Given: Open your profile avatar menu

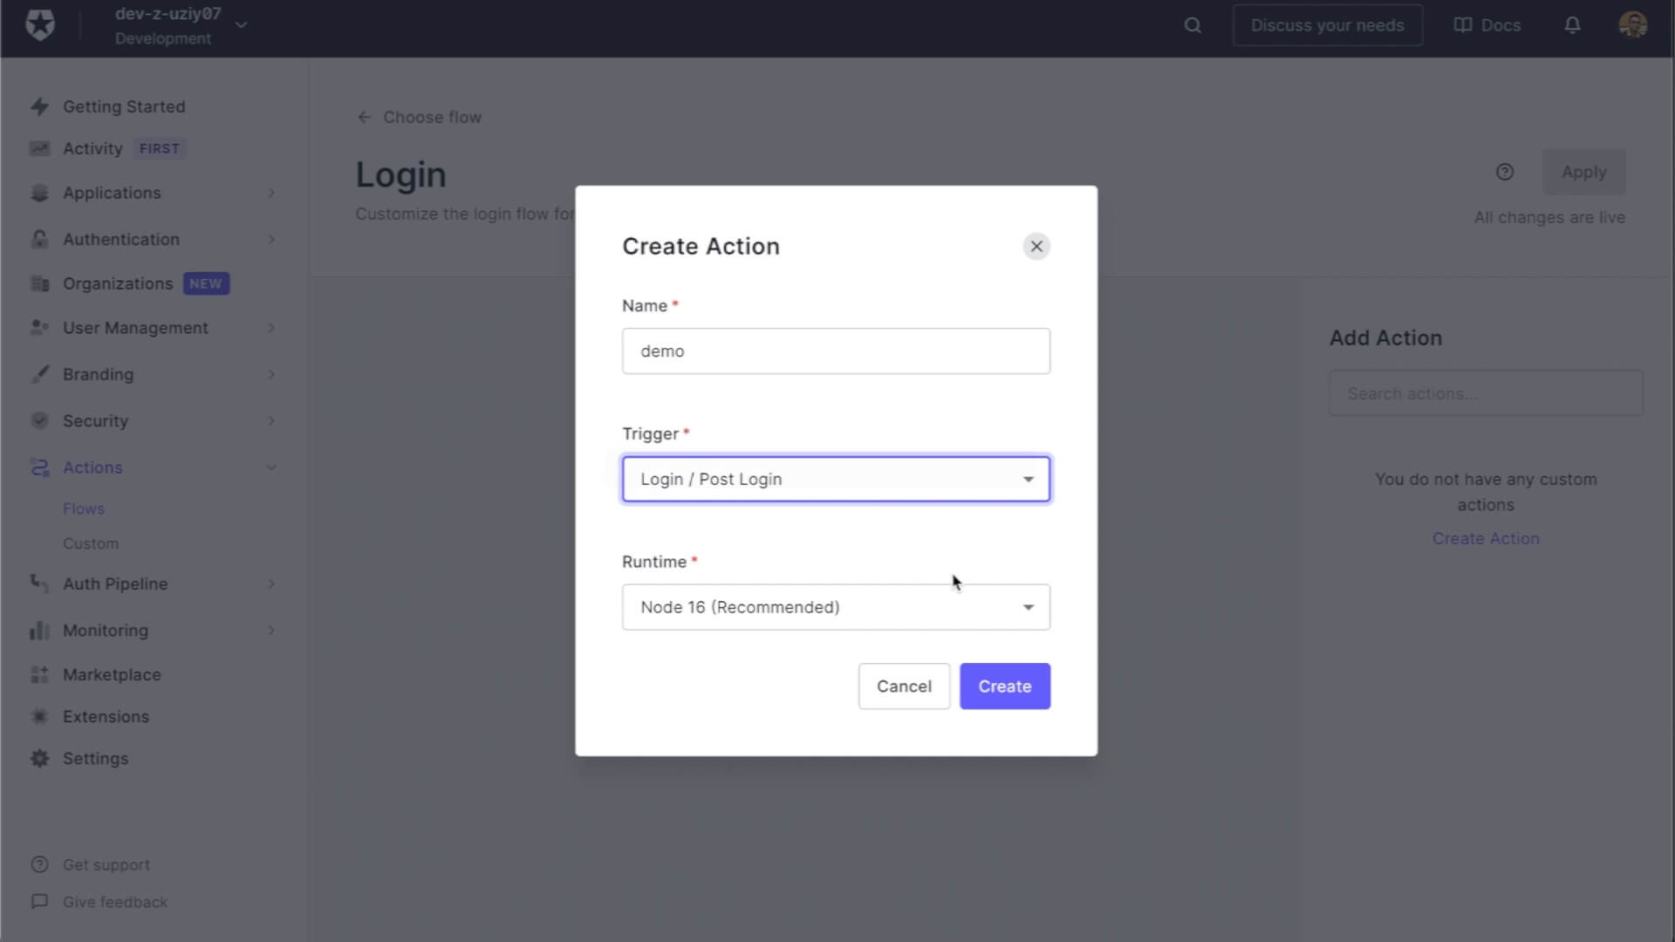Looking at the screenshot, I should pyautogui.click(x=1633, y=25).
